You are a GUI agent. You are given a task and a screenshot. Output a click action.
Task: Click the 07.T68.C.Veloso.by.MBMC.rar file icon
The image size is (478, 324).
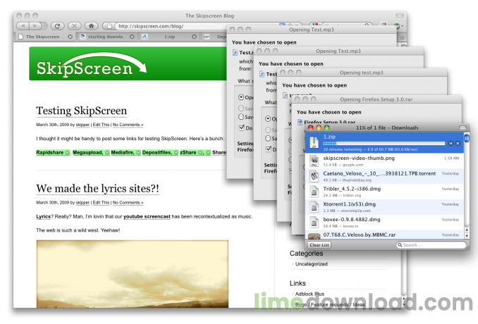click(x=314, y=236)
